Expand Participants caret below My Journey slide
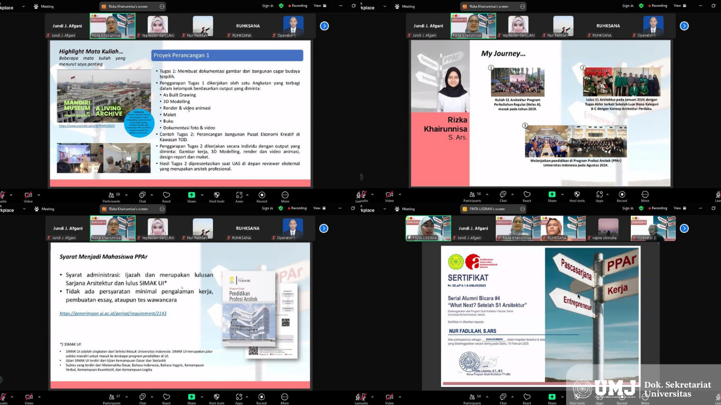Viewport: 721px width, 405px height. pos(487,195)
